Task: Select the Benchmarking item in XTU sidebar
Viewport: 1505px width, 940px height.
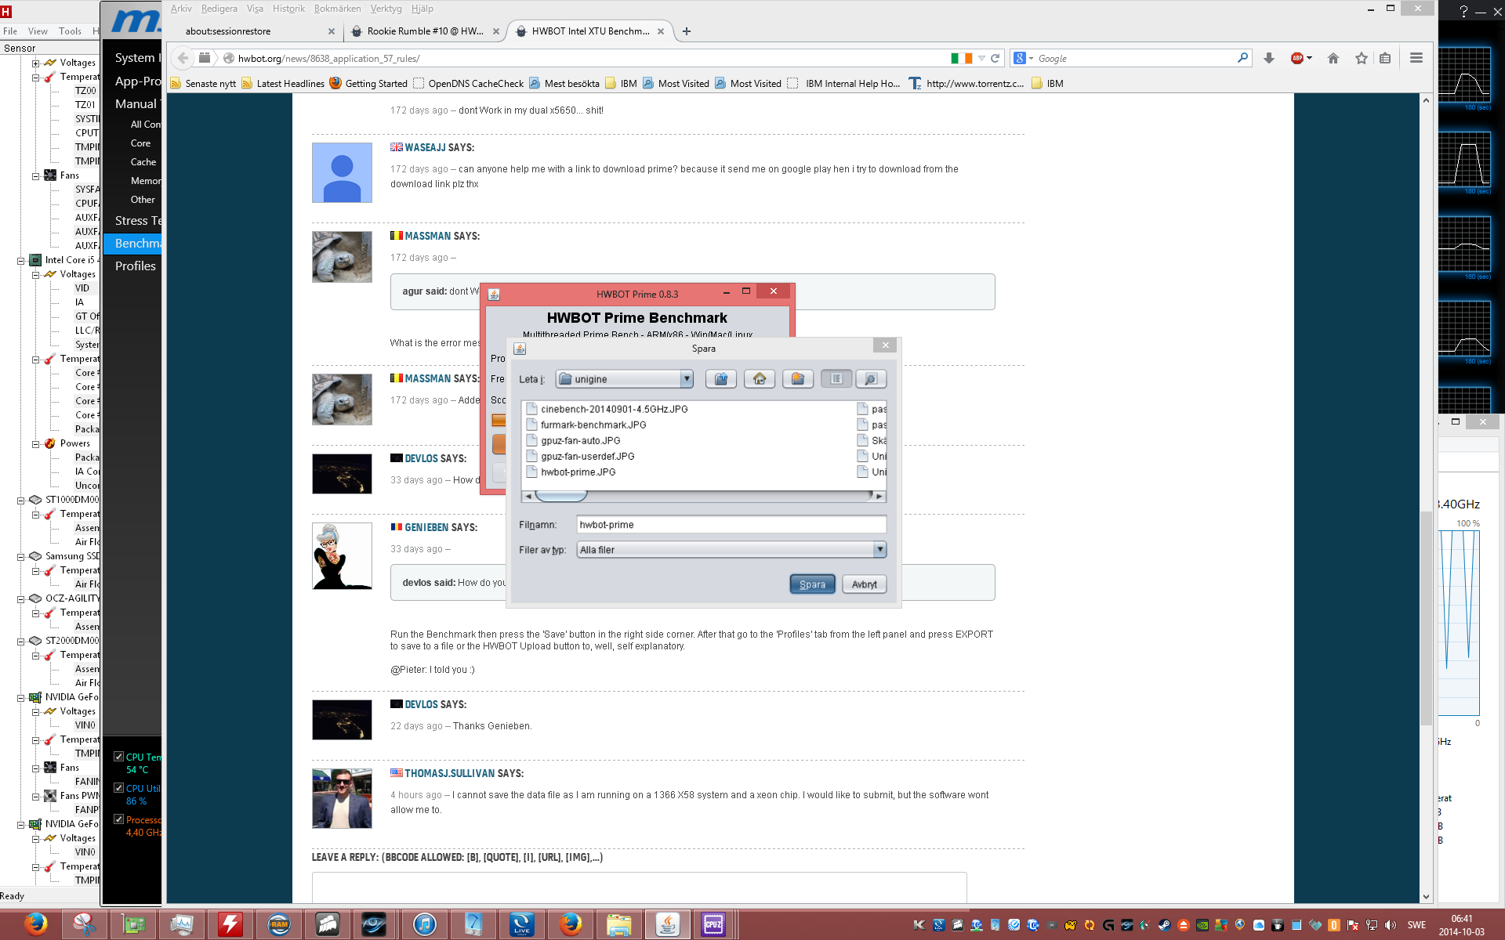Action: tap(132, 244)
